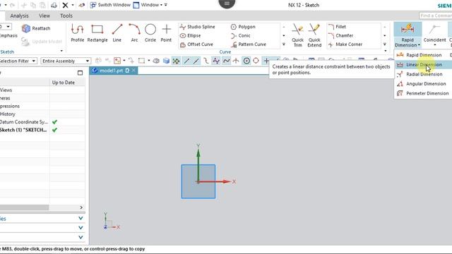452x254 pixels.
Task: Toggle the enable snap point option
Action: pos(176,61)
